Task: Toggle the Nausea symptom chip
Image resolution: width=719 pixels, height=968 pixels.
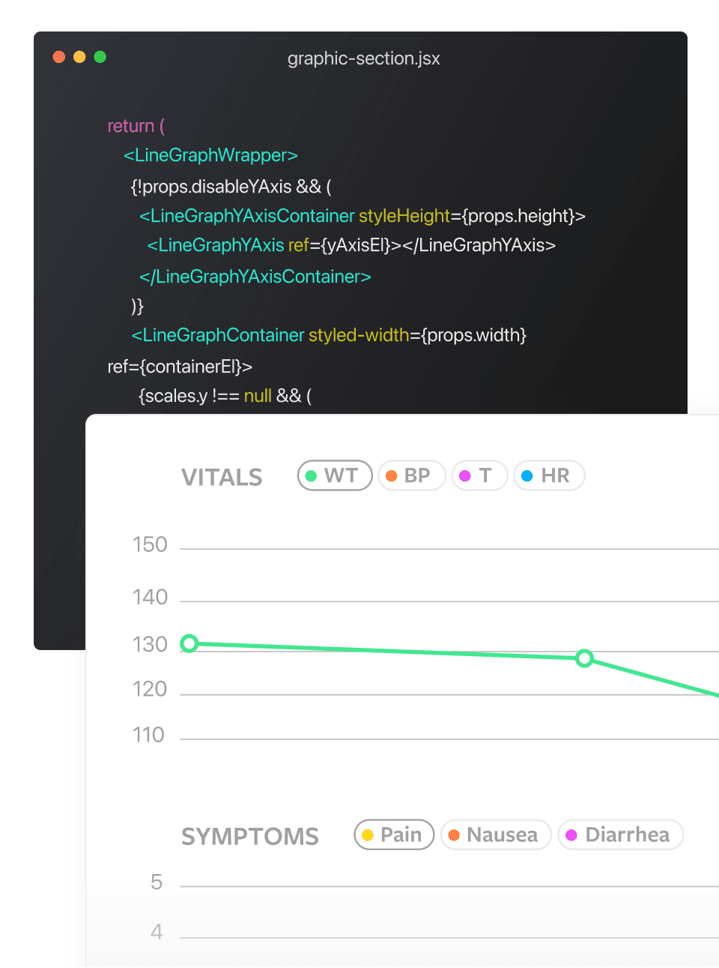Action: [496, 835]
